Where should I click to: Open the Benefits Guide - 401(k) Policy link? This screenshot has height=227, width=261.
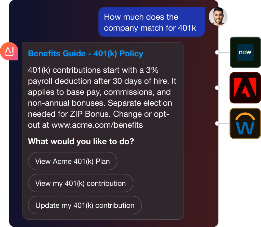(85, 54)
